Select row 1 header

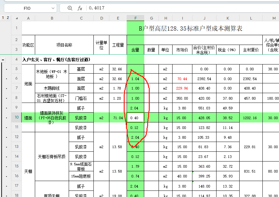17,28
